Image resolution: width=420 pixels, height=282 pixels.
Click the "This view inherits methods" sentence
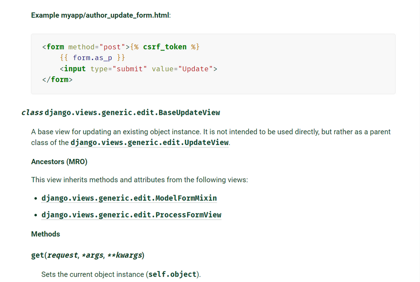tap(139, 180)
